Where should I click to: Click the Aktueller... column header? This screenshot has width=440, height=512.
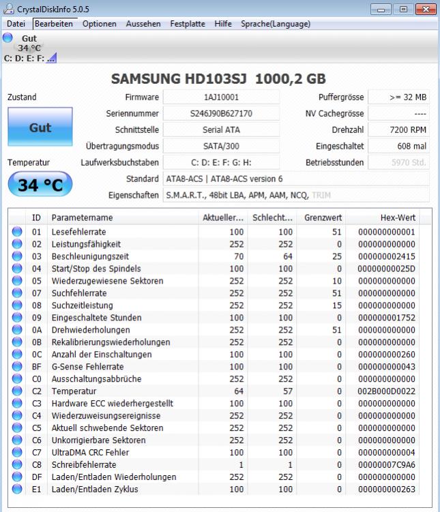[223, 217]
